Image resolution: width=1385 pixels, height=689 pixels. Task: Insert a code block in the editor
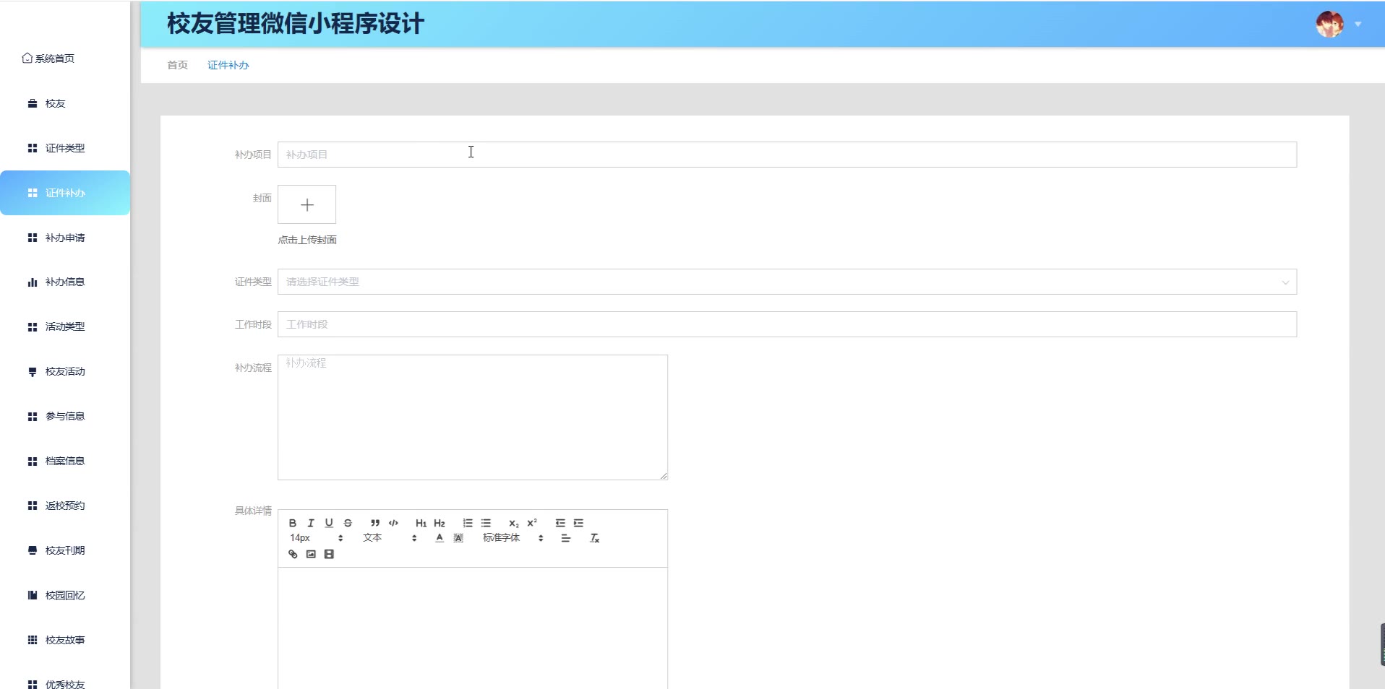393,523
